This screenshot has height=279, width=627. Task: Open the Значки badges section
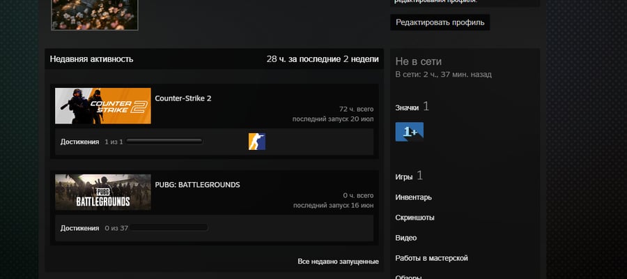click(407, 107)
